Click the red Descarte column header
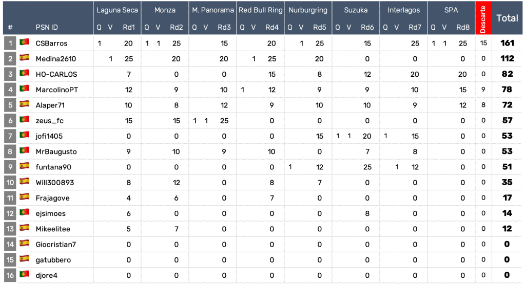 [x=483, y=18]
